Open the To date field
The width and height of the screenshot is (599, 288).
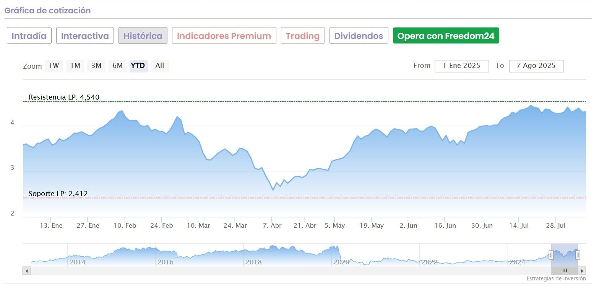(x=536, y=66)
